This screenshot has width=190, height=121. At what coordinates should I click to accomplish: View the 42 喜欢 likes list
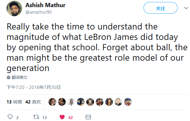pos(33,102)
